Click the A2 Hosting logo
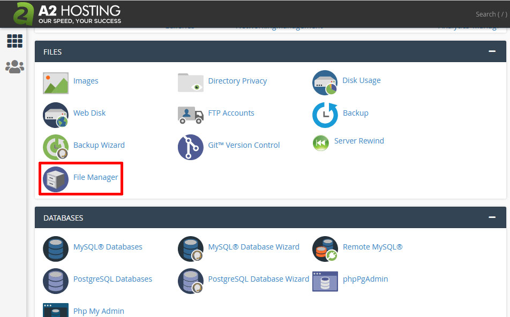 coord(67,14)
